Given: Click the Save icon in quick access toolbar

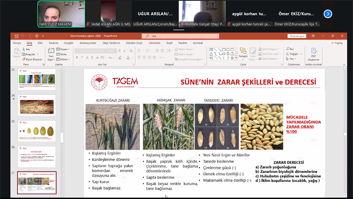Looking at the screenshot, I should coord(16,36).
